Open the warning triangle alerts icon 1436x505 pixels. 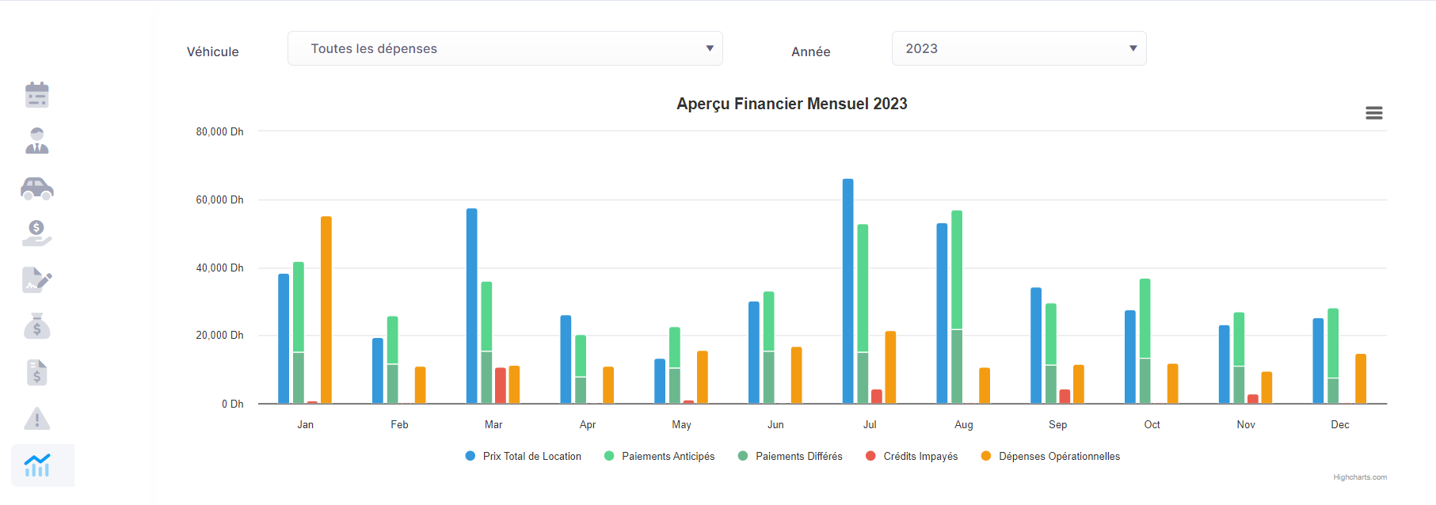click(x=37, y=419)
